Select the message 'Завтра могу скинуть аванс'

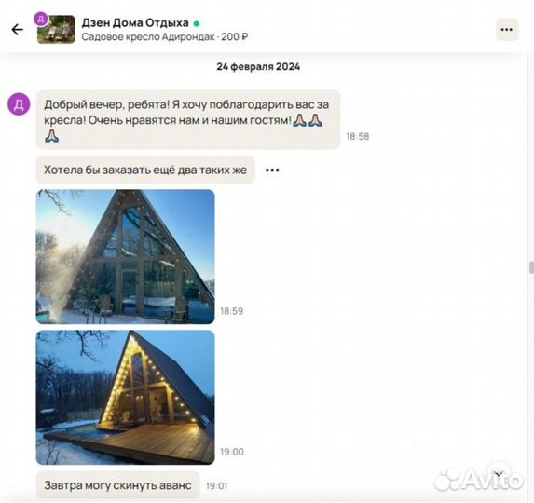click(x=117, y=485)
